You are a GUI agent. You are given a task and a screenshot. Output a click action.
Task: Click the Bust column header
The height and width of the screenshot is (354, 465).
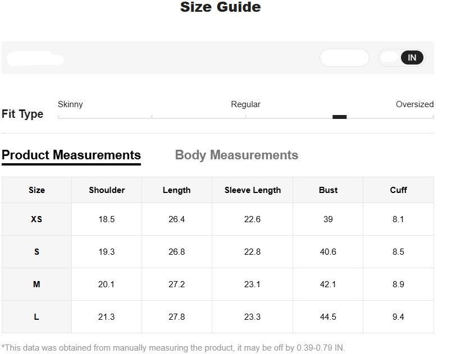[x=328, y=190]
